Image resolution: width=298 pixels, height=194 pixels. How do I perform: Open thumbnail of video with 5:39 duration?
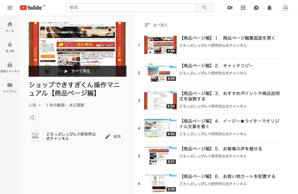tap(160, 73)
